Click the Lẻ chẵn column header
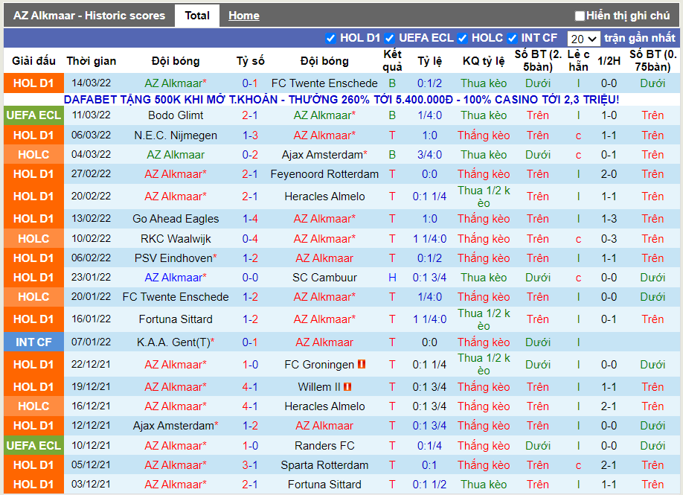Screen dimensions: 683x495 click(x=578, y=60)
